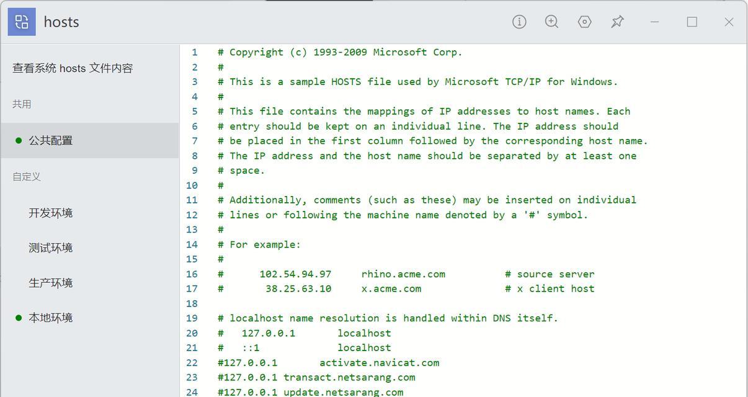Toggle the green dot beside 本地环境
This screenshot has height=397, width=748.
[x=19, y=318]
